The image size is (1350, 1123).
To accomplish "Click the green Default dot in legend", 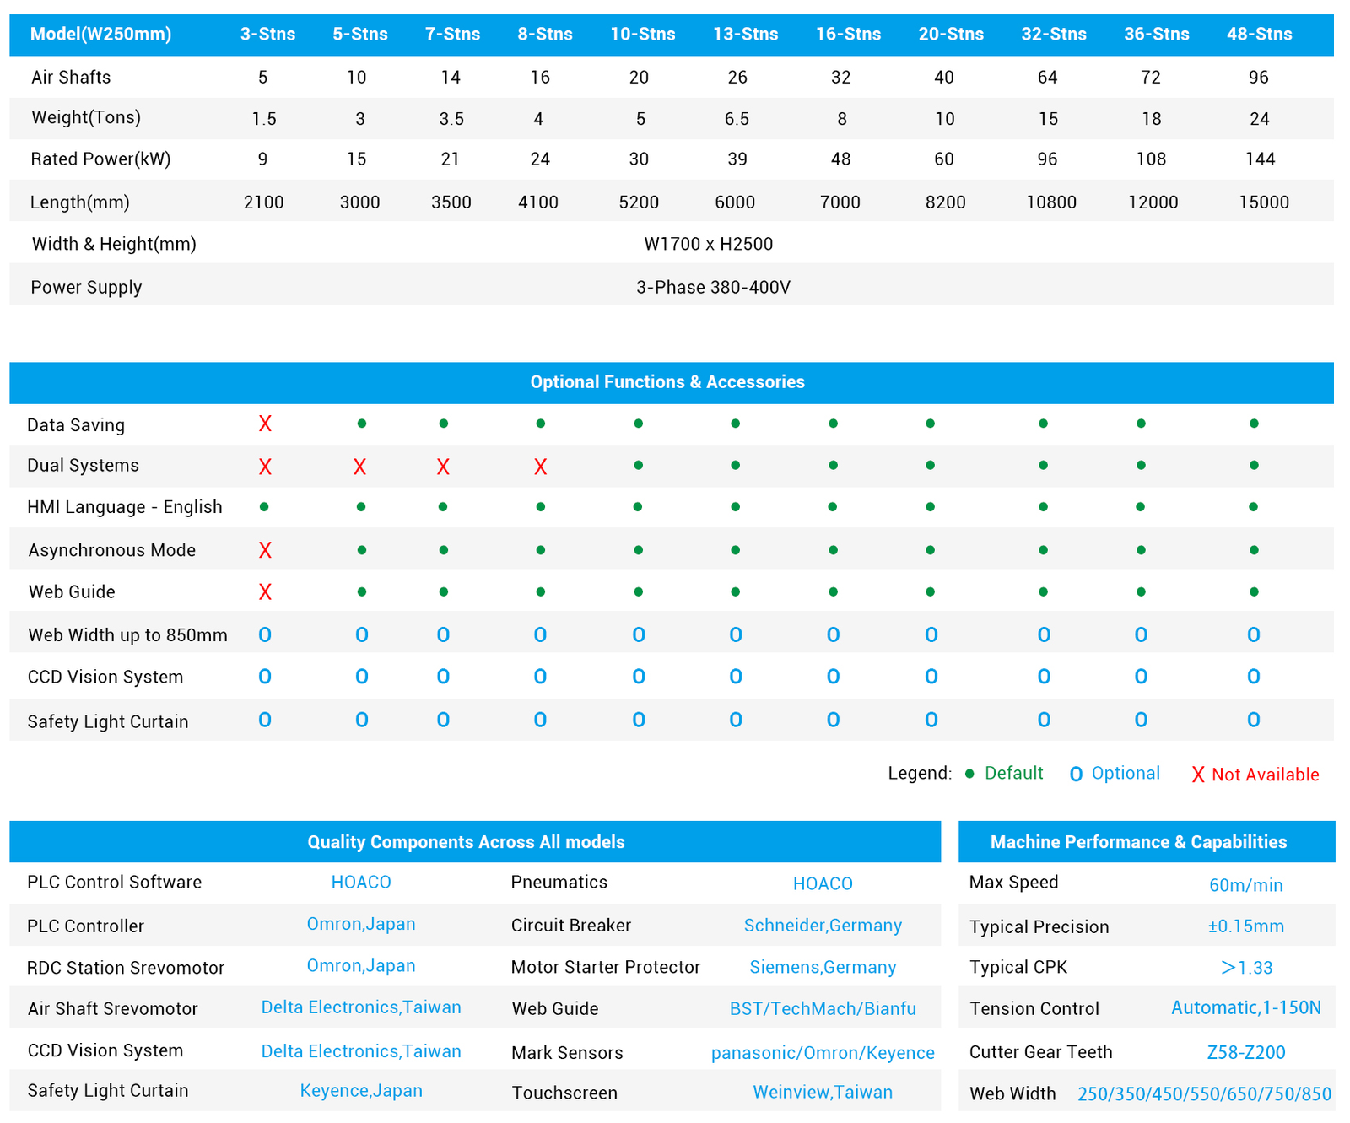I will click(x=969, y=774).
